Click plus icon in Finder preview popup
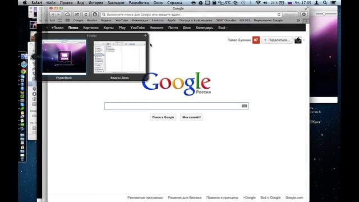 [x=145, y=36]
